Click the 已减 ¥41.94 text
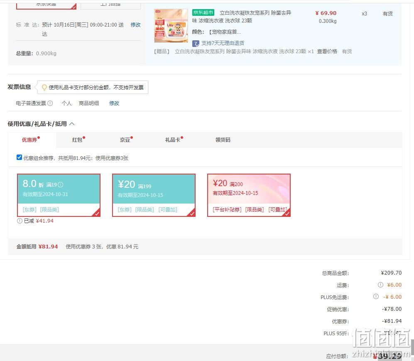 39,221
